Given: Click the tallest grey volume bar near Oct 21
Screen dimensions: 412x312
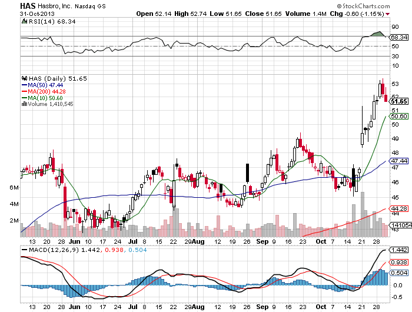Looking at the screenshot, I should pos(363,214).
